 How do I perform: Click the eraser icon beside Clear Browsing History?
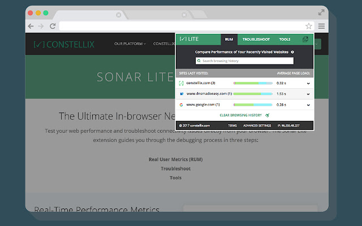[268, 115]
